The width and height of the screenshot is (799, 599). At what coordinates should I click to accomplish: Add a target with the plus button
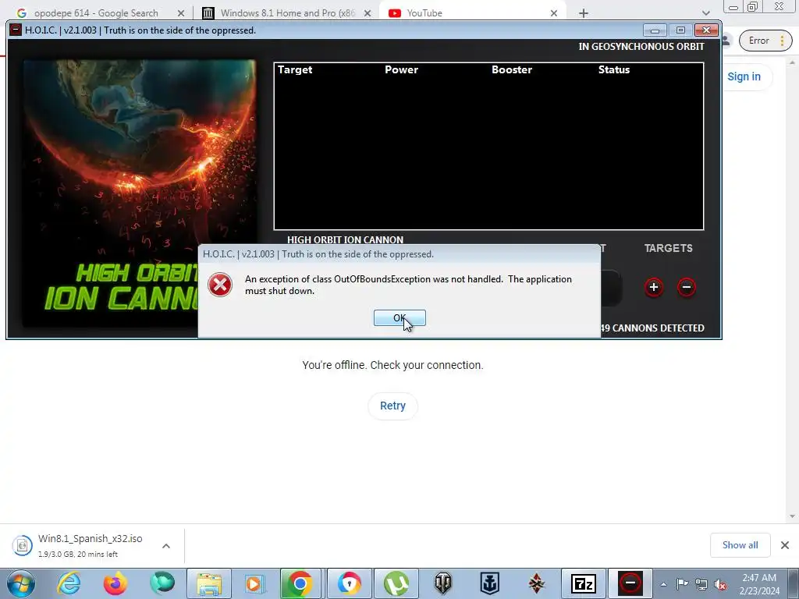tap(654, 287)
